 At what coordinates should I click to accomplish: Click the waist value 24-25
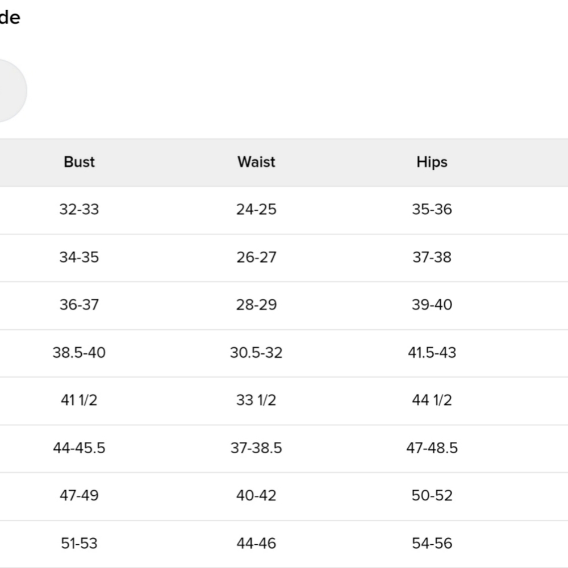256,210
